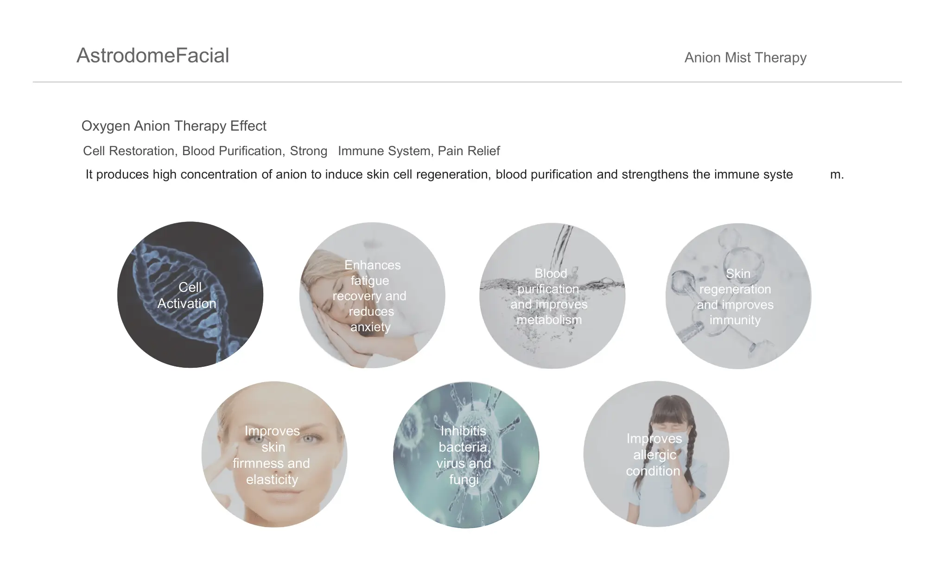Click the 'metabolism' word in water circle

pyautogui.click(x=549, y=320)
